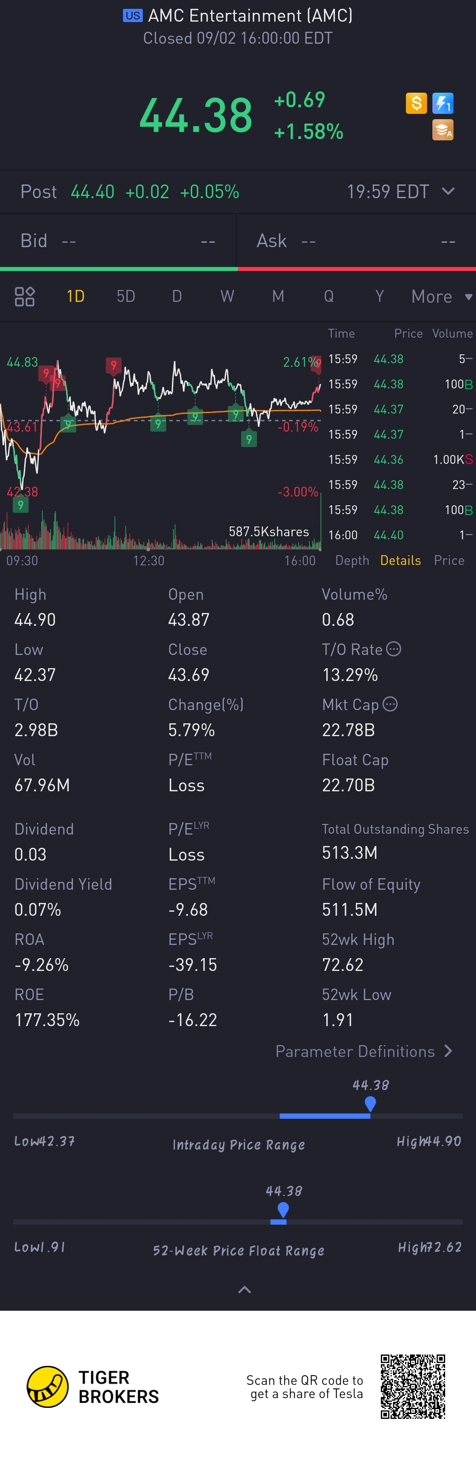This screenshot has width=476, height=1463.
Task: Tap the Total Outstanding Shares value 513.3M
Action: tap(350, 853)
